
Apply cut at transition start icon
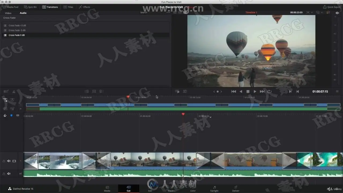(x=87, y=91)
